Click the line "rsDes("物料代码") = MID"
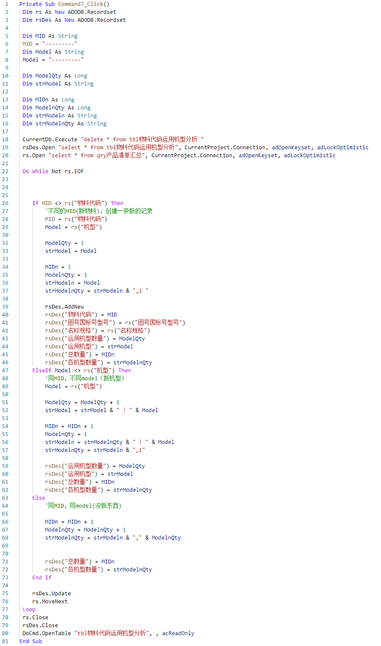This screenshot has height=646, width=381. tap(81, 315)
